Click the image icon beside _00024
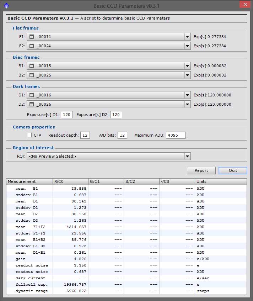The height and width of the screenshot is (301, 253). pos(32,46)
